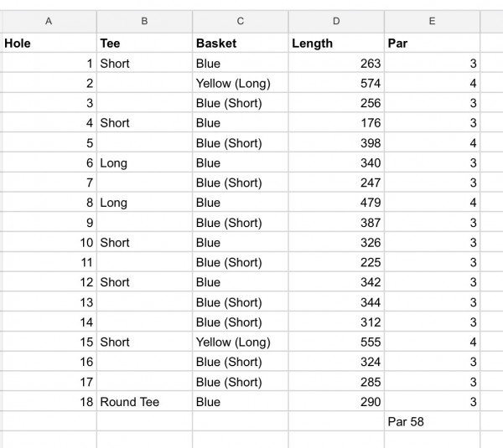This screenshot has width=503, height=448.
Task: Select the "Hole" header cell
Action: (48, 44)
